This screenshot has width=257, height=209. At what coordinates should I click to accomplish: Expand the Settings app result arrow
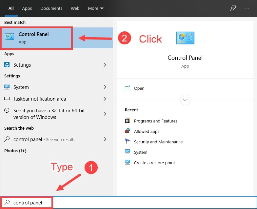(105, 65)
